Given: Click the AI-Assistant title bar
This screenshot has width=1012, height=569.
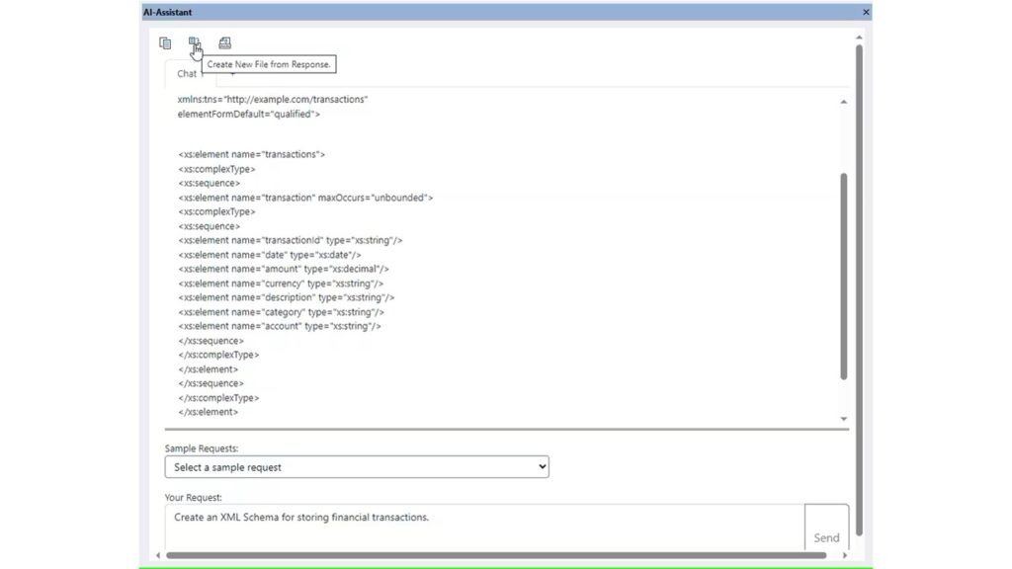Looking at the screenshot, I should point(494,12).
